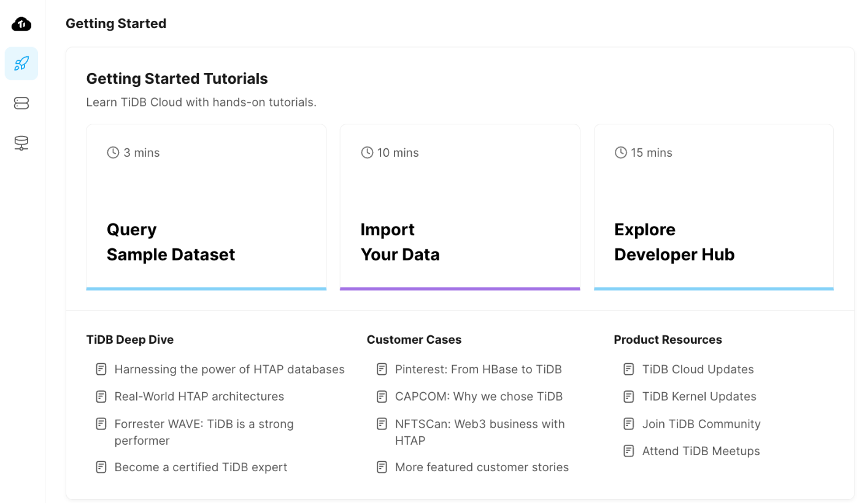Click document icon for certified TiDB expert

tap(101, 467)
